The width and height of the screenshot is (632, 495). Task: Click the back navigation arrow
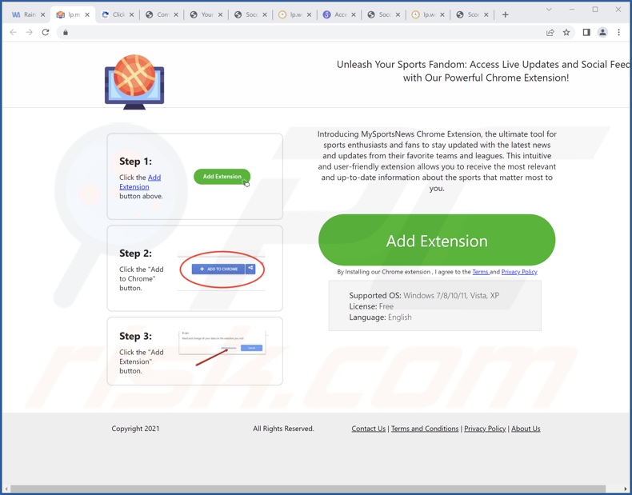click(x=13, y=32)
